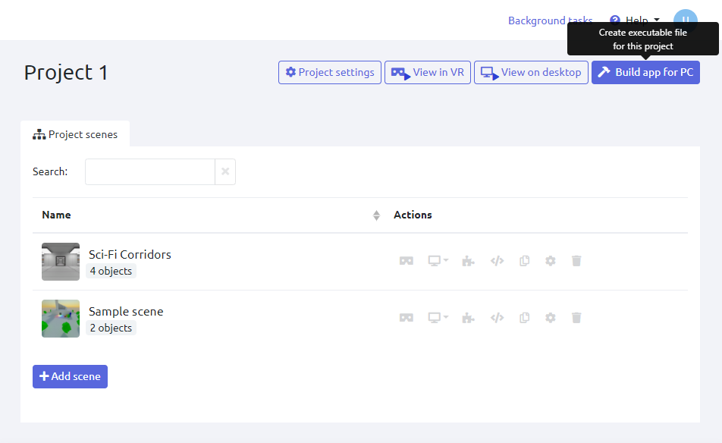
Task: Click puzzle piece icon for Sci-Fi Corridors
Action: tap(469, 261)
